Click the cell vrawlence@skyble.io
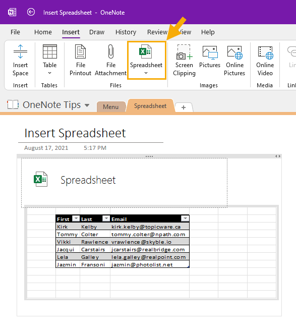This screenshot has height=330, width=296. 150,242
